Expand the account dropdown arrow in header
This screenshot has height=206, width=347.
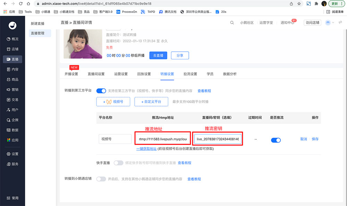333,23
